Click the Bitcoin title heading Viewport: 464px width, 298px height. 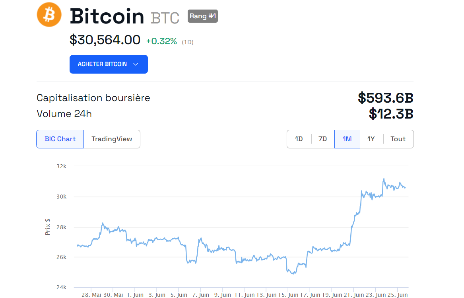pyautogui.click(x=107, y=16)
